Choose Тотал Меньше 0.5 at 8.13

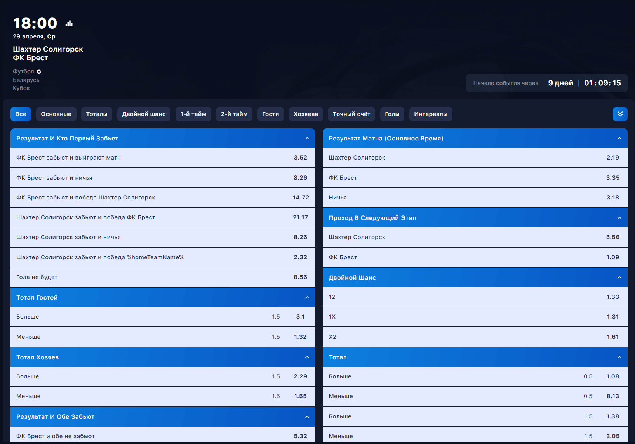point(475,396)
